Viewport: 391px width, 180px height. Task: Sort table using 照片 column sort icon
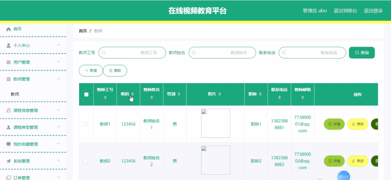coord(220,94)
